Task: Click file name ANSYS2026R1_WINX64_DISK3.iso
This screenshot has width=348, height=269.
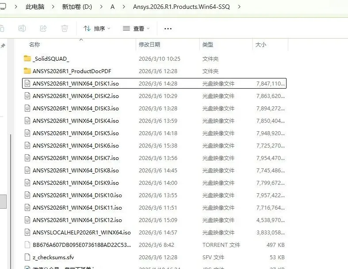Action: [76, 109]
